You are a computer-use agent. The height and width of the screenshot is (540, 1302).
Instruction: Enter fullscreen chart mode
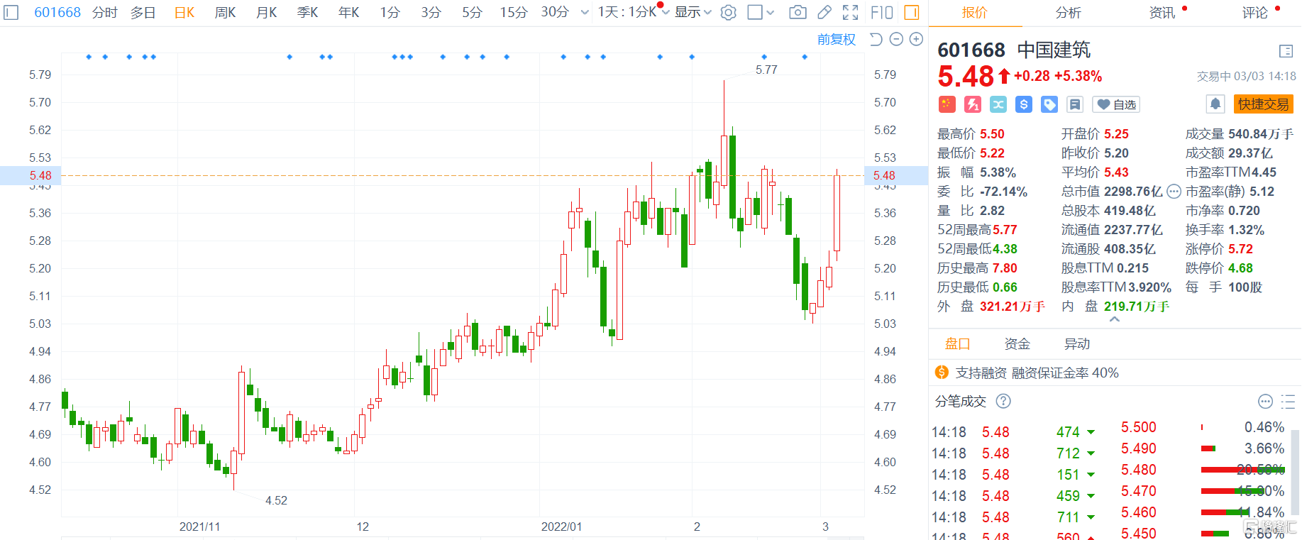click(x=850, y=13)
